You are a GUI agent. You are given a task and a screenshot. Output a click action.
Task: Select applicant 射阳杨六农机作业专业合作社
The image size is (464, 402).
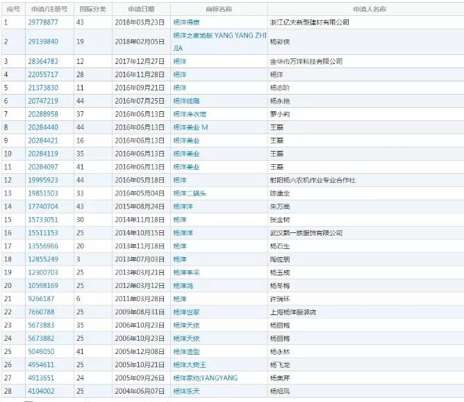313,180
